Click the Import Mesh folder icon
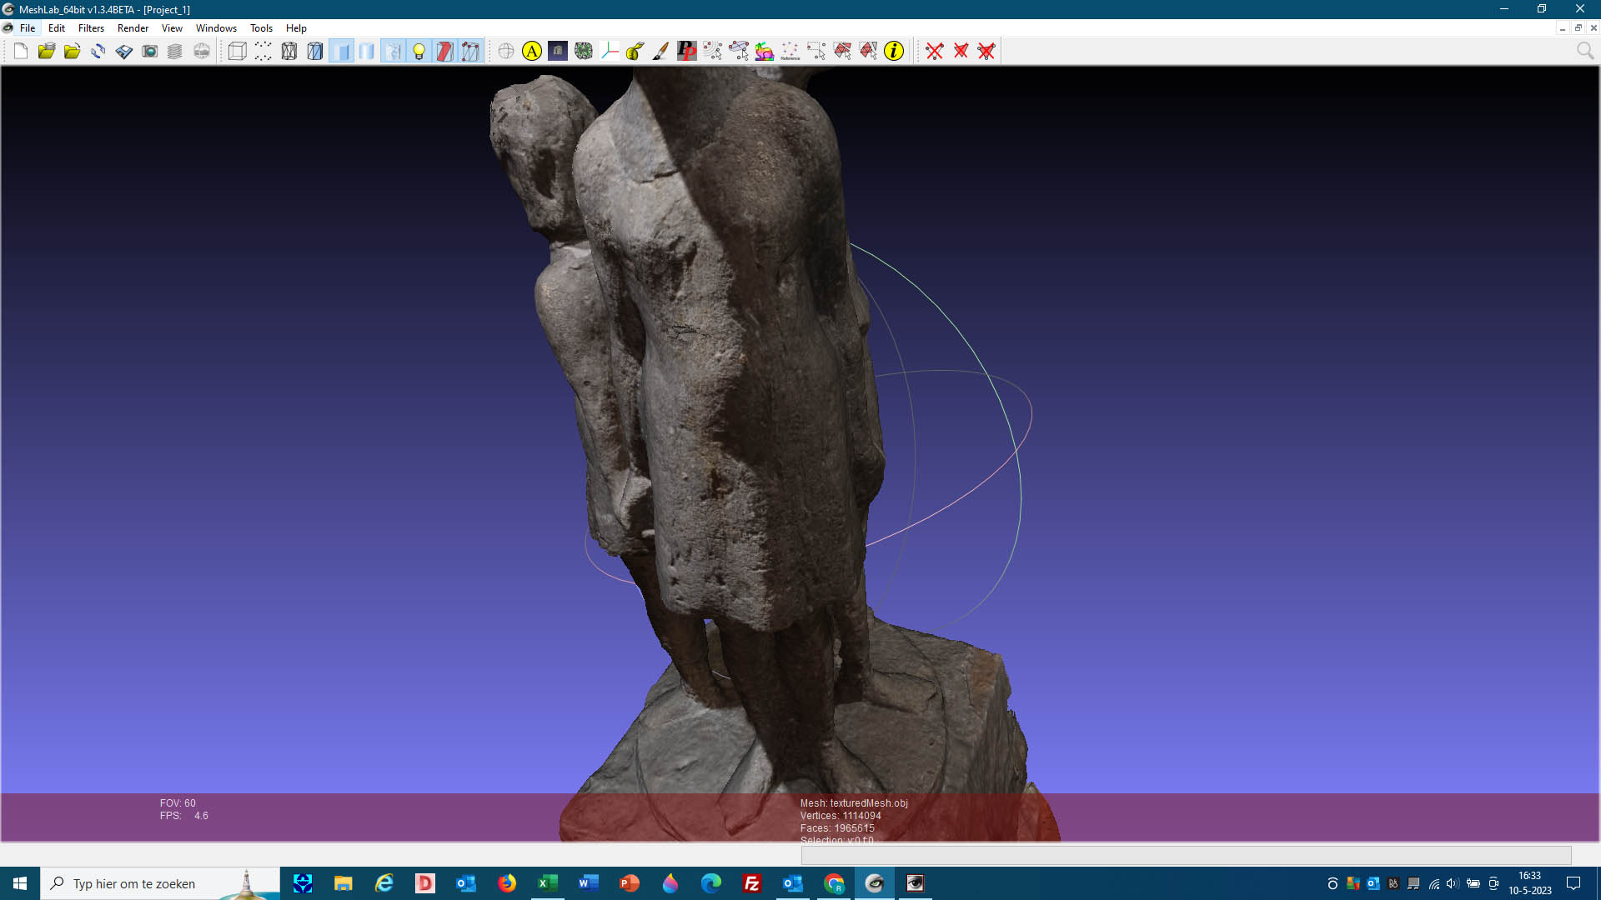 [73, 52]
